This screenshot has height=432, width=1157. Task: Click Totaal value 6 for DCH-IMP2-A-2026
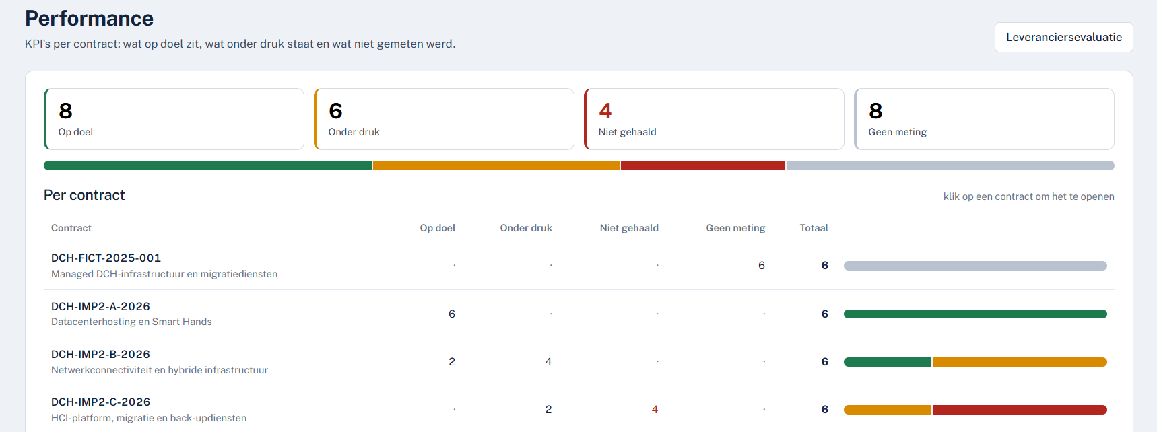click(824, 314)
